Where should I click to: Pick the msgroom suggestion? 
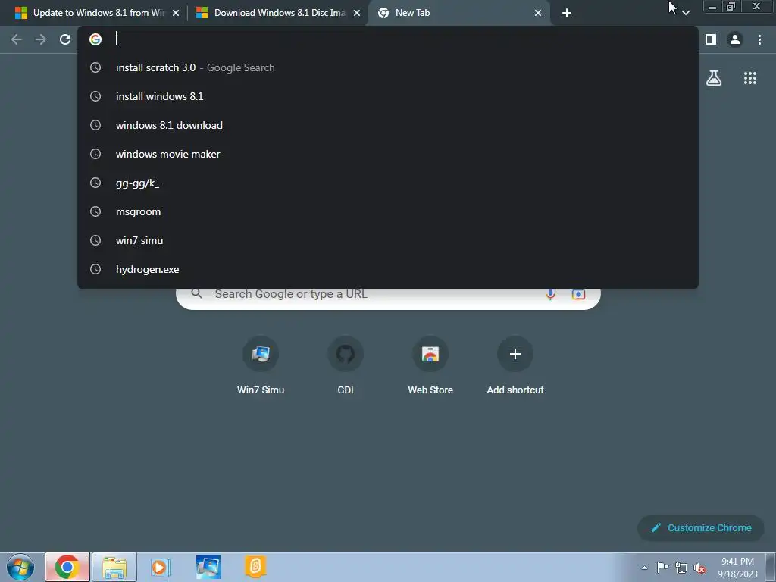[x=388, y=211]
